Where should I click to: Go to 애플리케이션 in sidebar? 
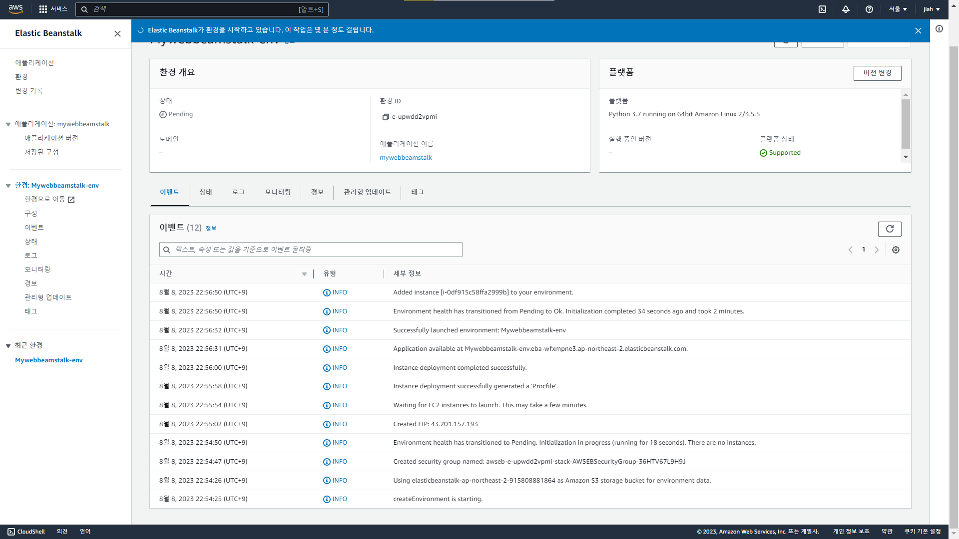[x=34, y=62]
